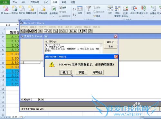Switch to 开始 ribbon tab
Image resolution: width=161 pixels, height=119 pixels.
[x=14, y=2]
